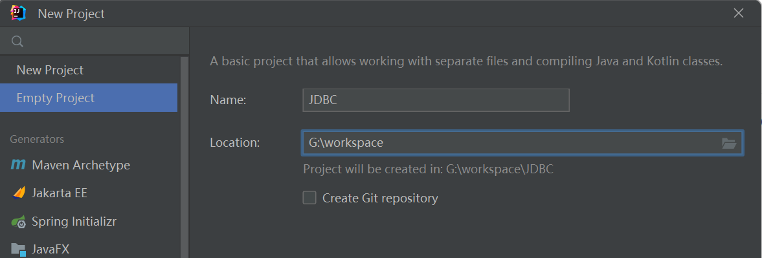Choose the Jakarta EE generator label
Screen dimensions: 762x258
pos(60,193)
